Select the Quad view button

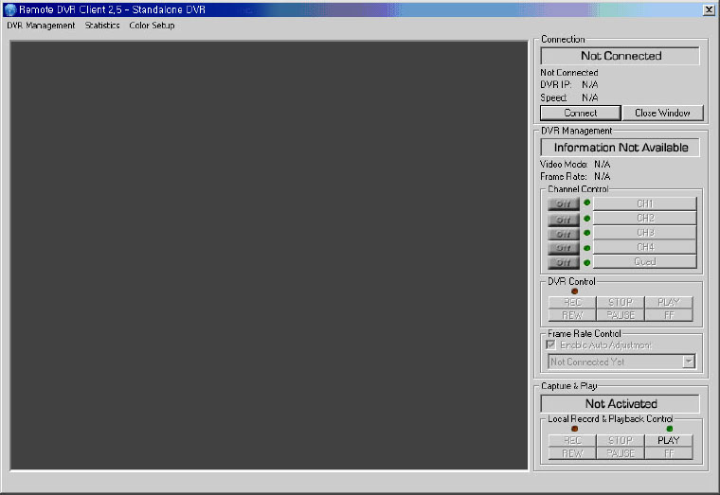644,262
